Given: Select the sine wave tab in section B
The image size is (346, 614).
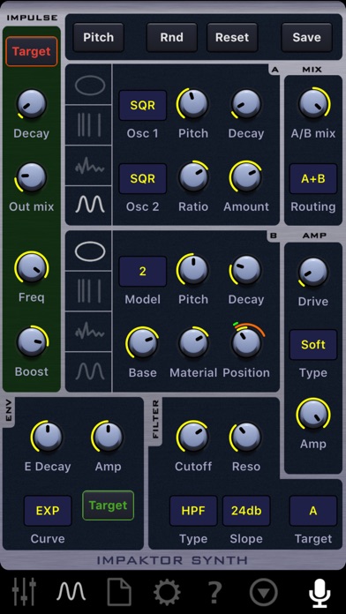Looking at the screenshot, I should click(90, 371).
